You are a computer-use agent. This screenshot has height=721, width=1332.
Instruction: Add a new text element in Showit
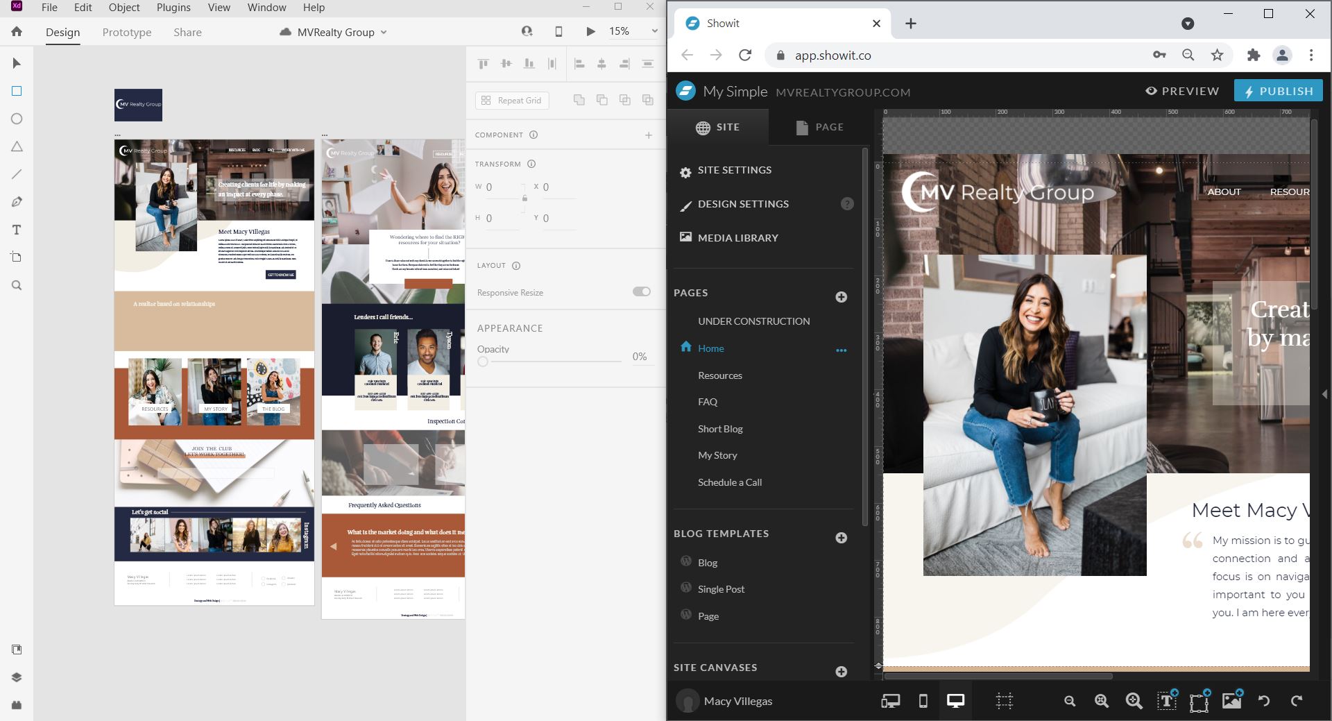(1166, 701)
